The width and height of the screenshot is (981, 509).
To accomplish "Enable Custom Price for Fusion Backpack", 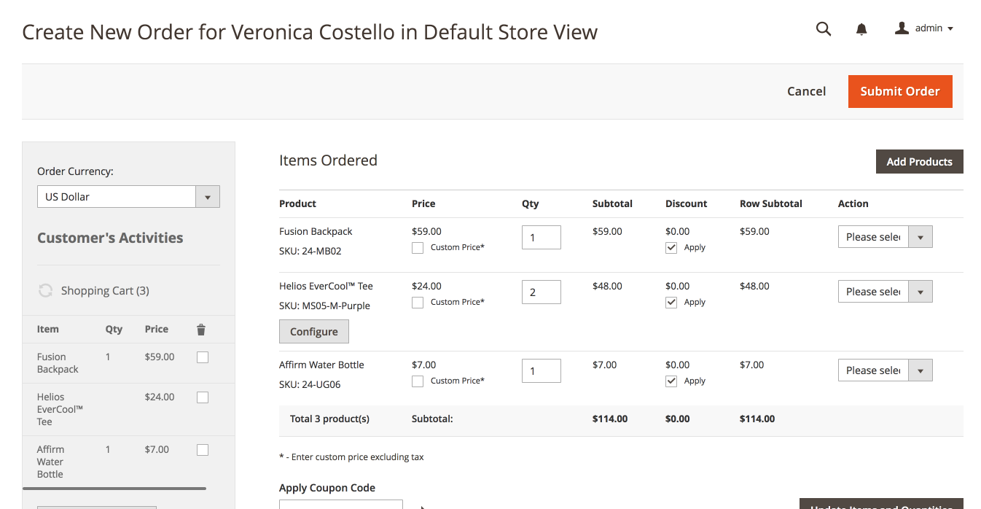I will click(x=418, y=248).
